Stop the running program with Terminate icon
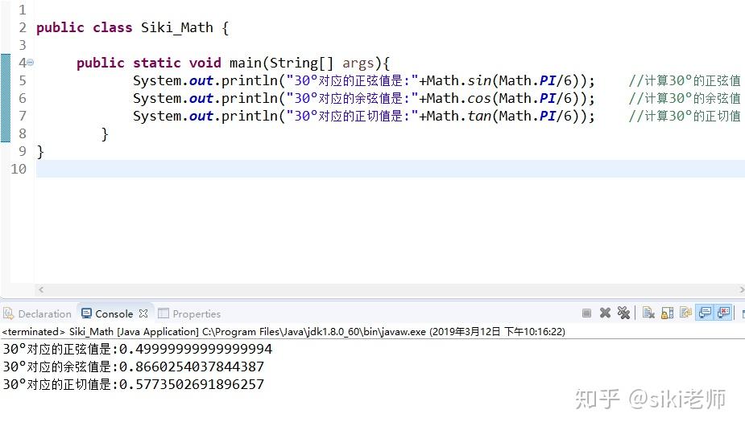The image size is (745, 430). click(x=586, y=313)
